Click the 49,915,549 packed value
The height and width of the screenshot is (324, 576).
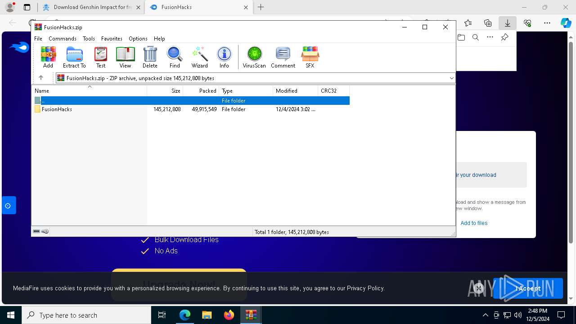204,109
